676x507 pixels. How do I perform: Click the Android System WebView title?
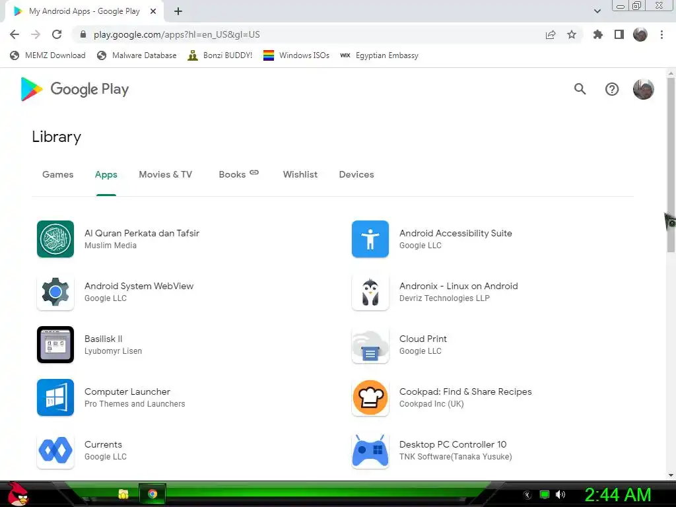139,286
